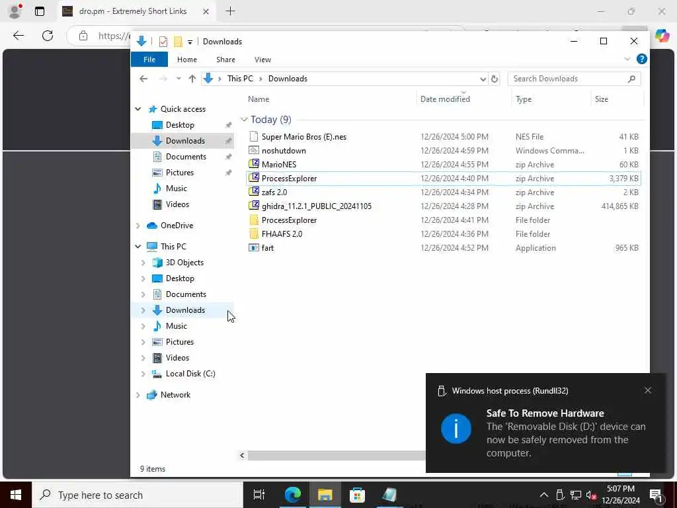
Task: Open Microsoft Edge from the taskbar
Action: (x=292, y=495)
